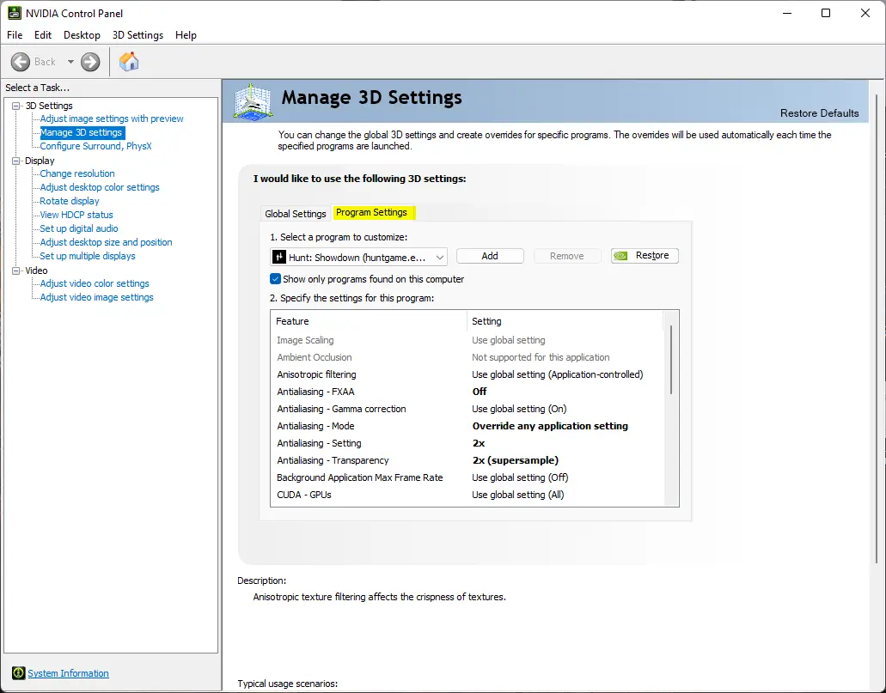Open the Back history dropdown arrow
Image resolution: width=886 pixels, height=693 pixels.
(70, 62)
